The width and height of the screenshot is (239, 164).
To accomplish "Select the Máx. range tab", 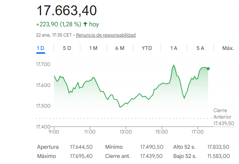I will [x=228, y=48].
